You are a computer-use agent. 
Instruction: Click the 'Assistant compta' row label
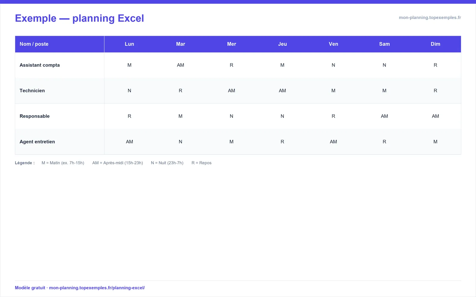coord(40,65)
